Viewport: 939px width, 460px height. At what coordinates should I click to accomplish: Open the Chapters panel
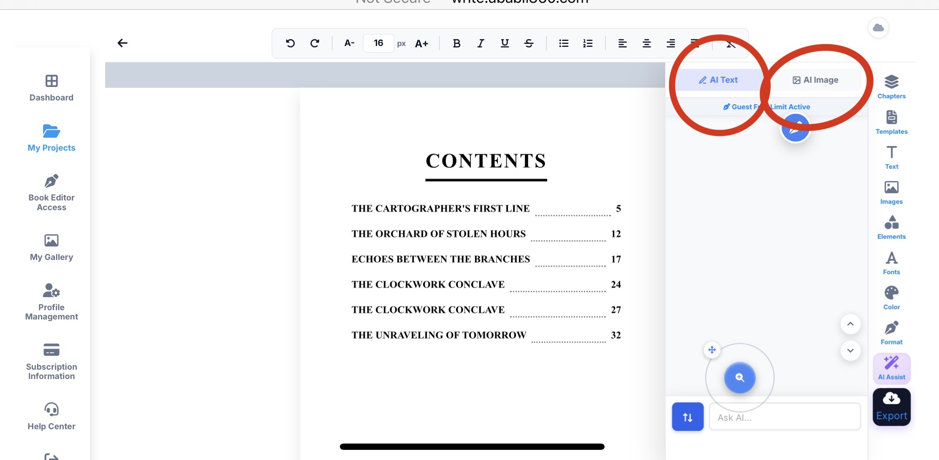click(x=891, y=87)
